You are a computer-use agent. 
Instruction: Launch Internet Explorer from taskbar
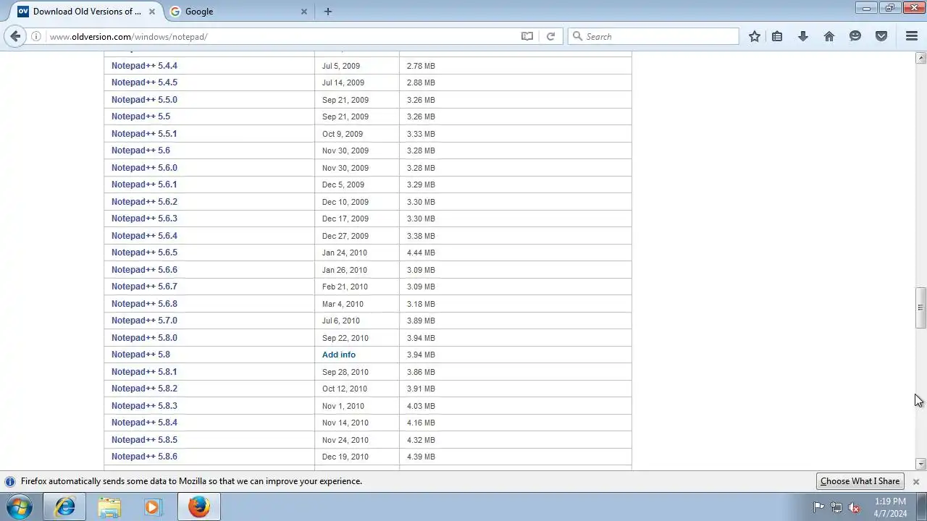65,507
